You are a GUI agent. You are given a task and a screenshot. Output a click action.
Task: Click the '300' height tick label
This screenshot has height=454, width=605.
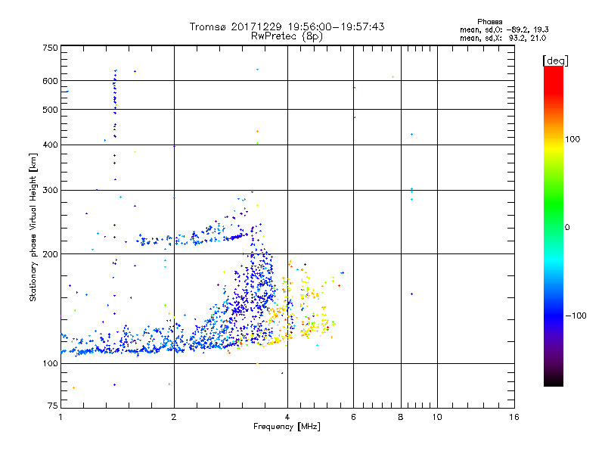pyautogui.click(x=50, y=191)
